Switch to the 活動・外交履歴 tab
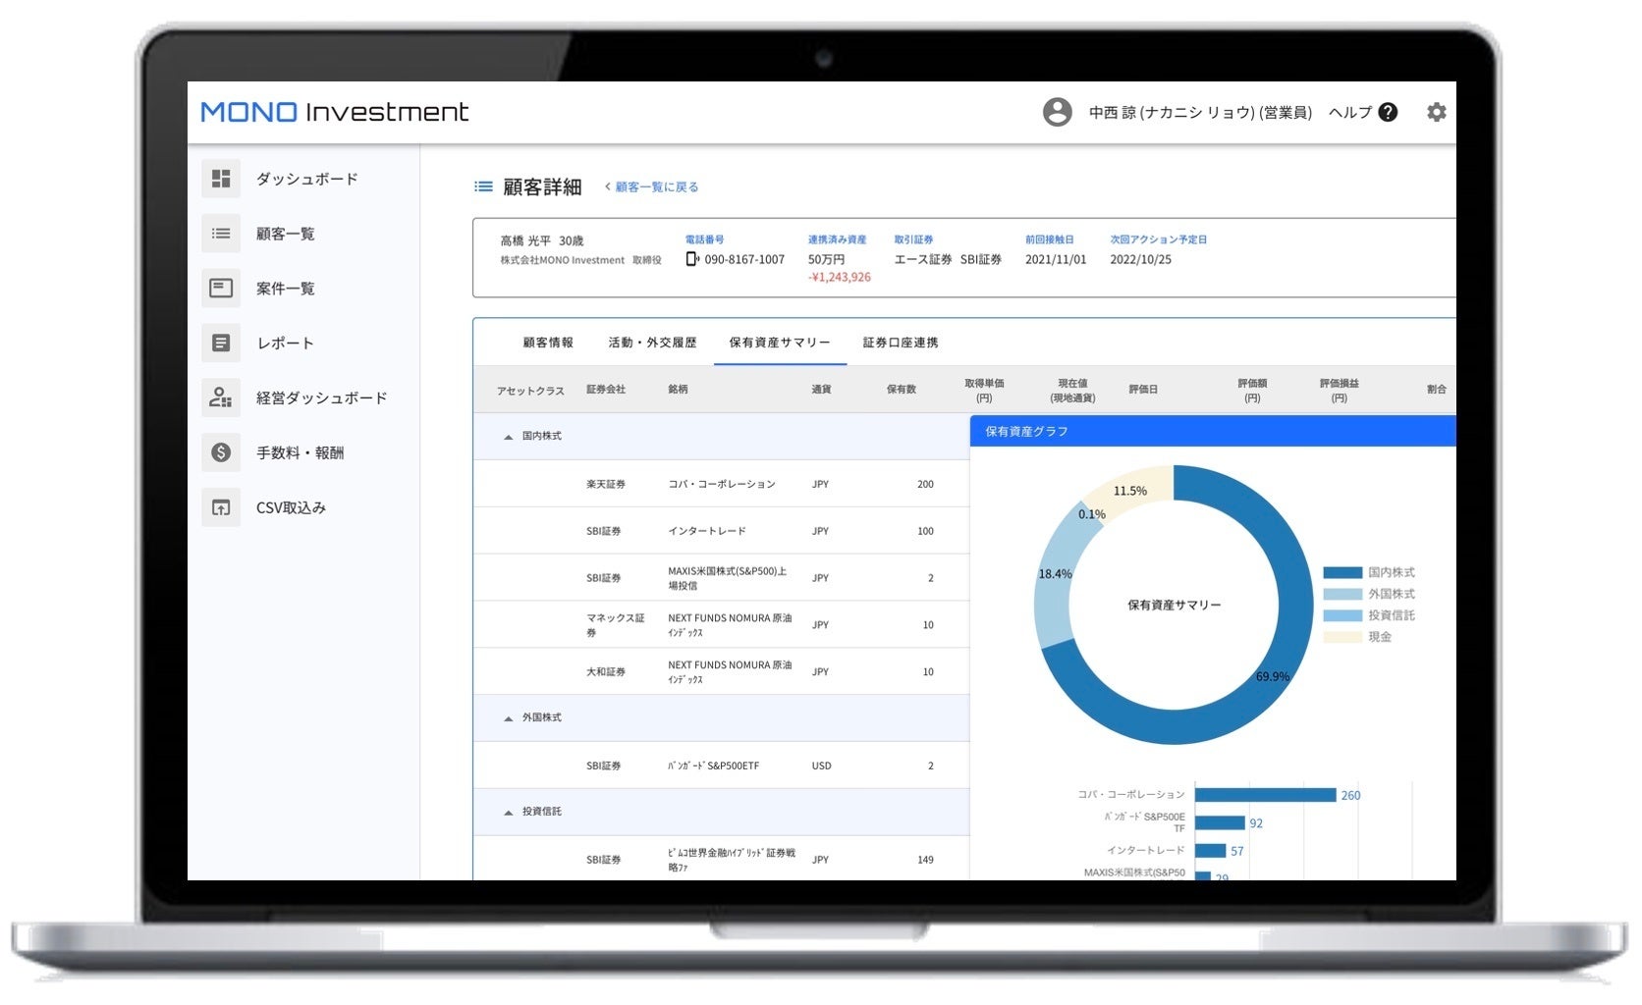 [x=652, y=343]
